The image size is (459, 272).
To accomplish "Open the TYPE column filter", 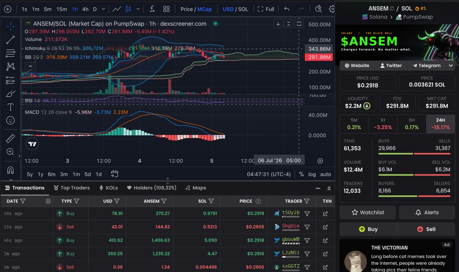I will (x=76, y=201).
